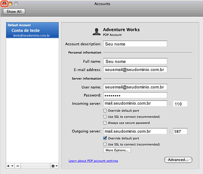Enable incoming Override default port checkbox

click(x=105, y=111)
